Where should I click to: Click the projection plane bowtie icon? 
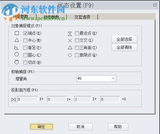14,100
